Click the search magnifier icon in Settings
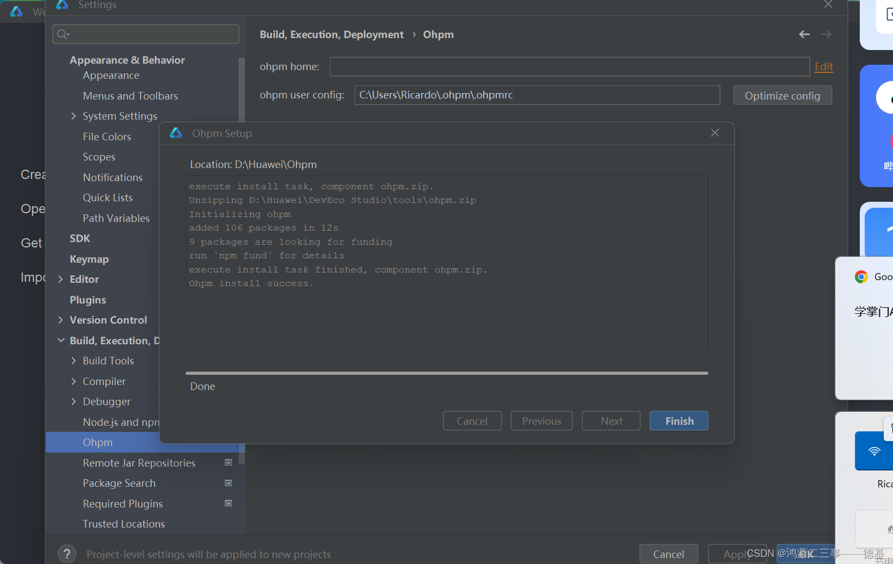This screenshot has height=564, width=893. 63,34
